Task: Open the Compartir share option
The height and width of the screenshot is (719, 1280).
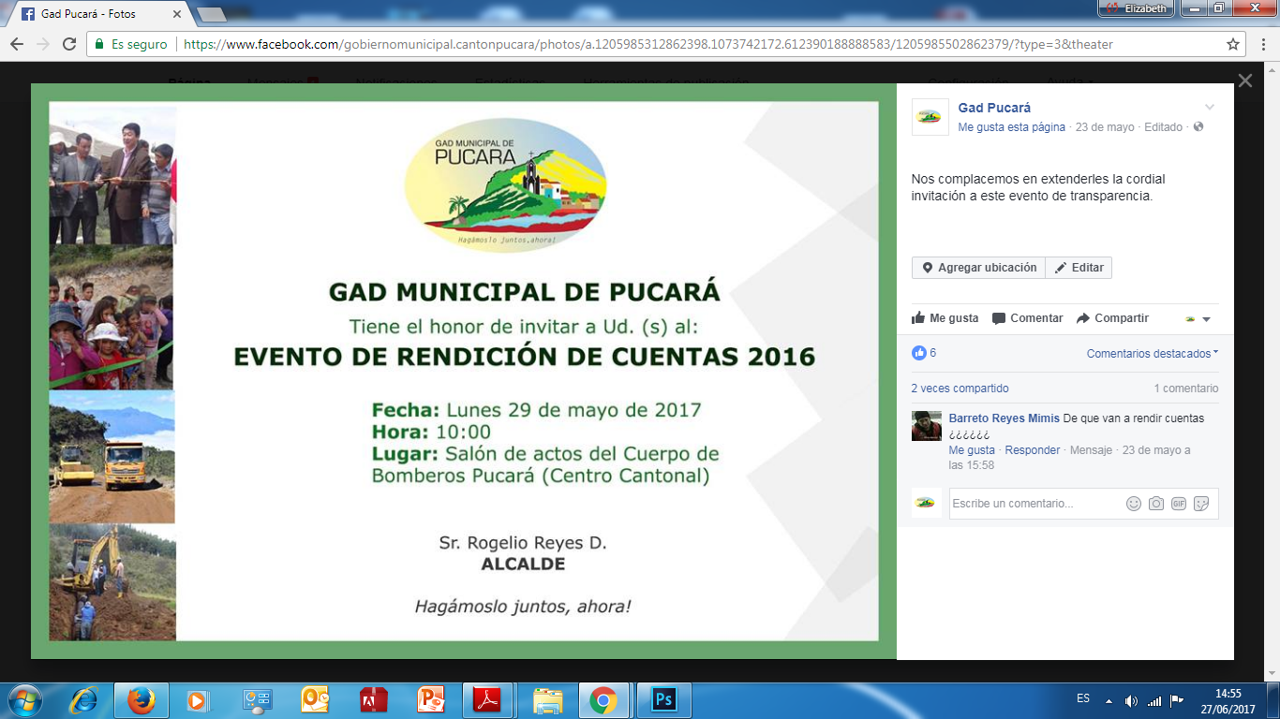Action: click(1112, 318)
